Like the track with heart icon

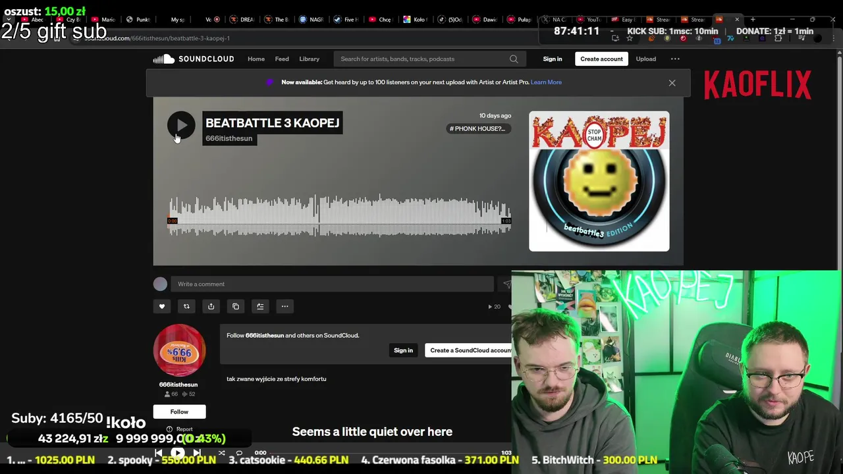161,306
